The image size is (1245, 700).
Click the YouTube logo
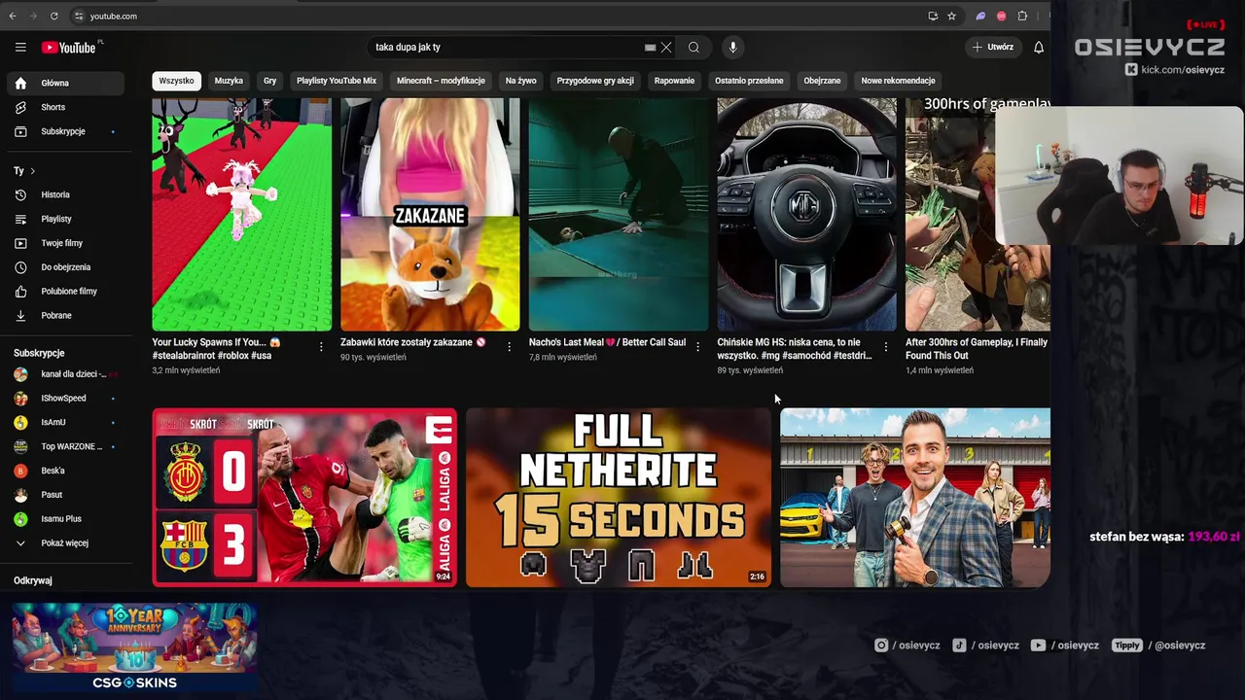[x=70, y=48]
